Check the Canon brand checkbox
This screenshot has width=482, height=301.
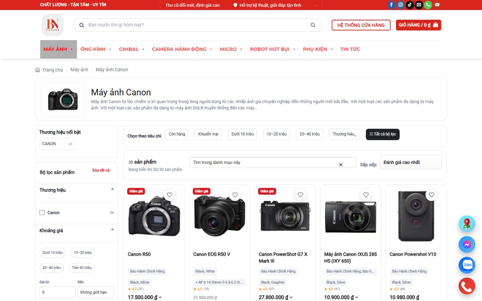pos(42,213)
